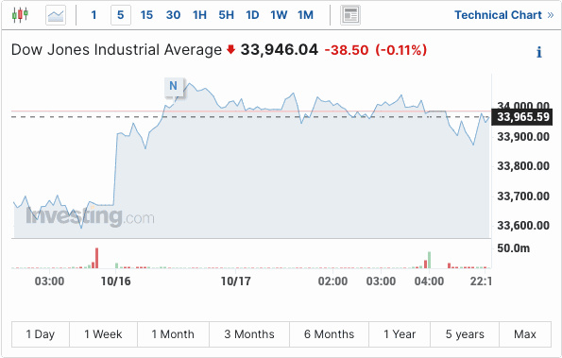Show the 3 Months range

(249, 334)
